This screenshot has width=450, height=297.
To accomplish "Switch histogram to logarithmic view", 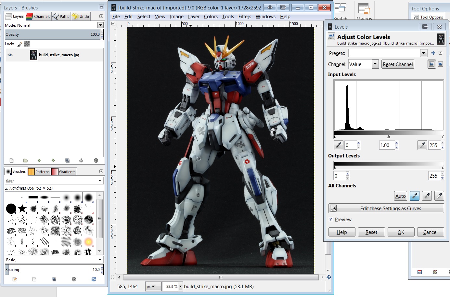I will [x=440, y=64].
